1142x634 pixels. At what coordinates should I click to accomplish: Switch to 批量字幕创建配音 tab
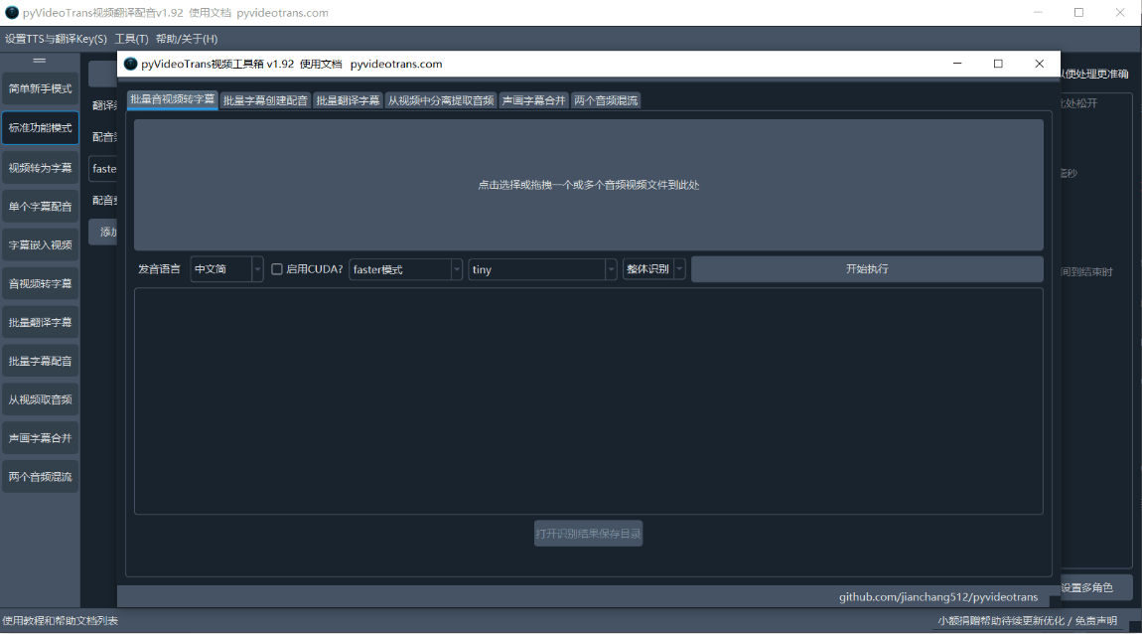265,100
